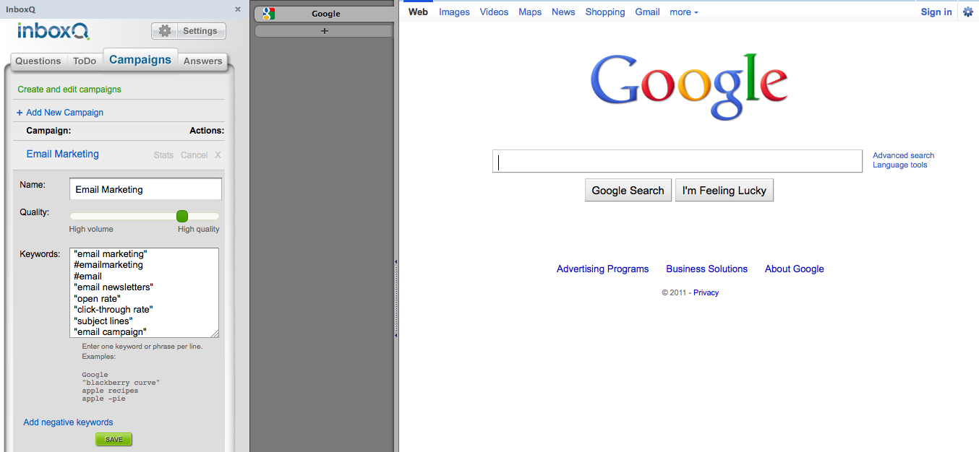The height and width of the screenshot is (452, 979).
Task: Open Google options gear icon
Action: coord(968,12)
